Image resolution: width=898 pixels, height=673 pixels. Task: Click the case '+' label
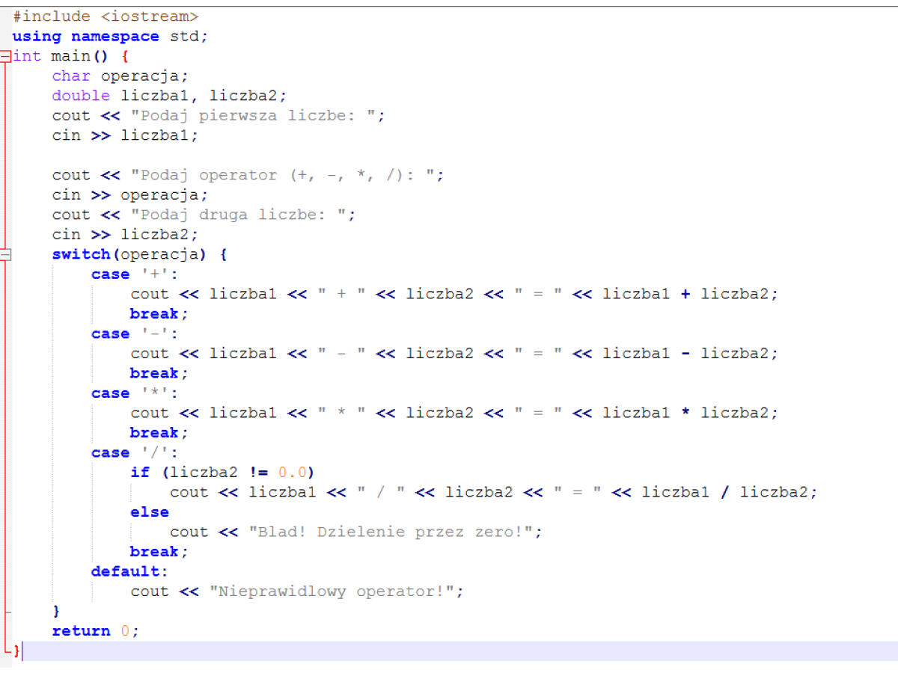point(130,274)
